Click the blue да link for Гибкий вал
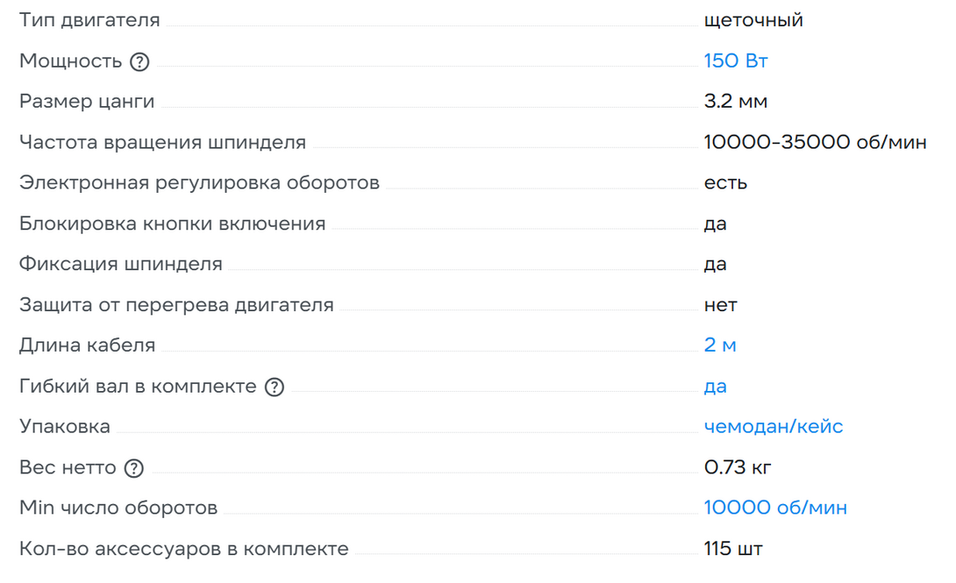This screenshot has width=956, height=583. coord(715,387)
